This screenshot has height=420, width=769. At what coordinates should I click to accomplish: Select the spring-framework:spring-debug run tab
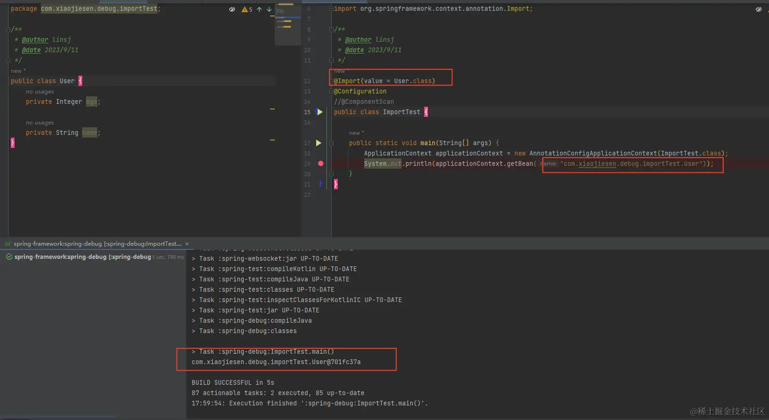97,244
